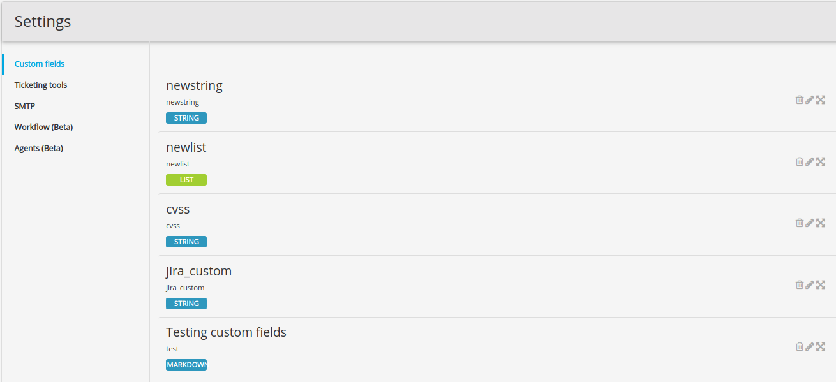
Task: Delete the newstring custom field
Action: coord(799,99)
